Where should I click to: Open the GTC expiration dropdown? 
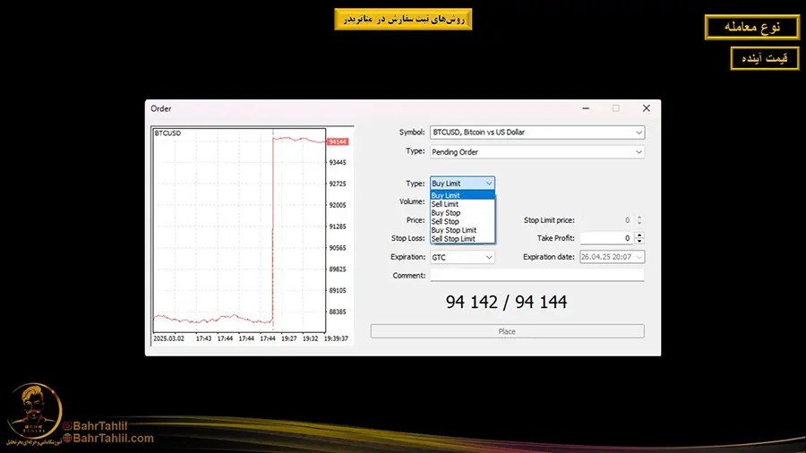(x=462, y=257)
